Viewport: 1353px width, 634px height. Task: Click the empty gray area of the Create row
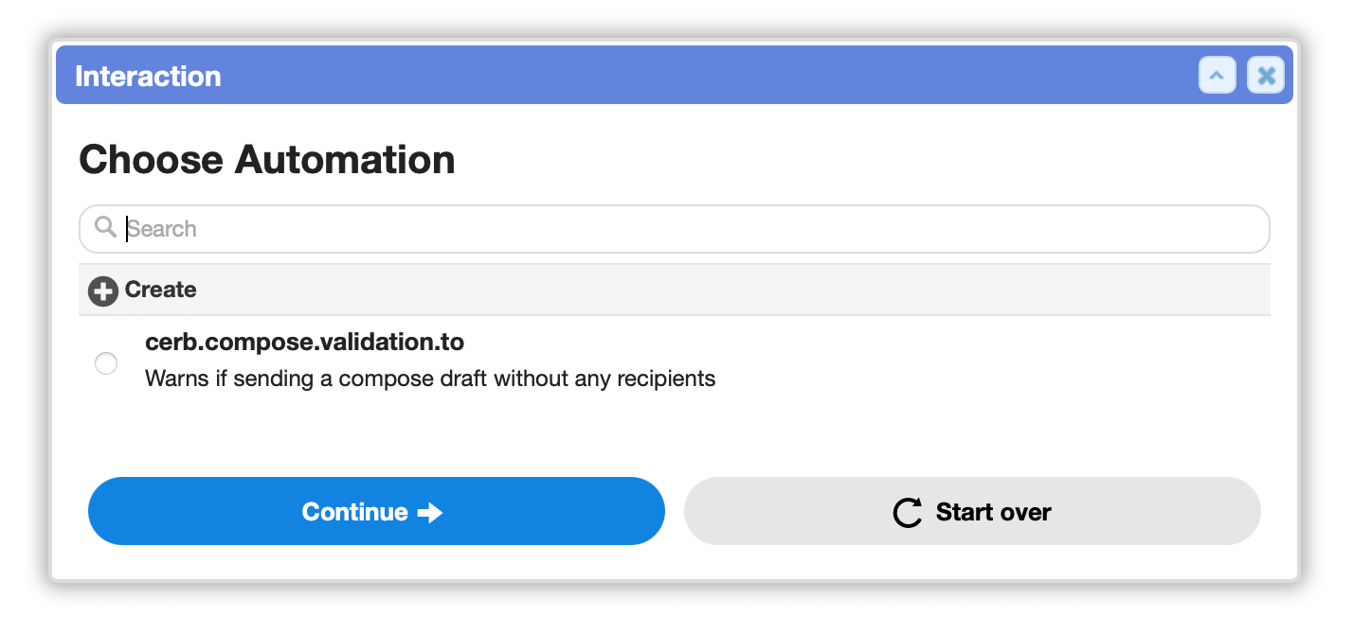pyautogui.click(x=730, y=290)
